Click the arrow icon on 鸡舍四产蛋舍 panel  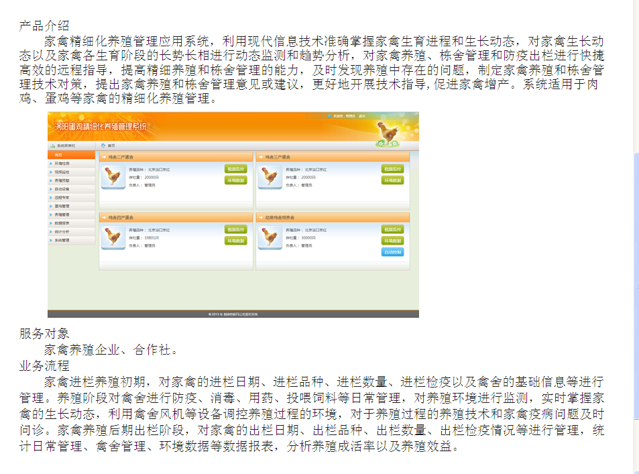click(105, 218)
